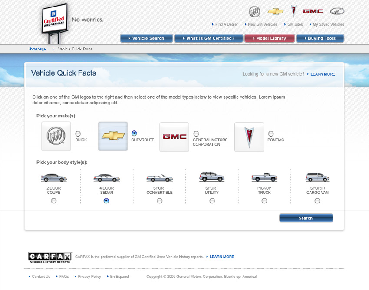Click the "SPORT UTILITY" label text
This screenshot has width=369, height=290.
click(x=212, y=190)
